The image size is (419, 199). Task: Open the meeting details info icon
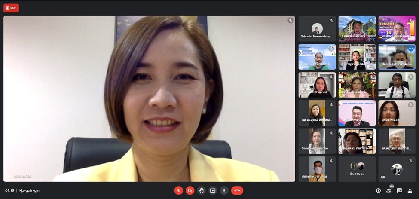point(378,190)
